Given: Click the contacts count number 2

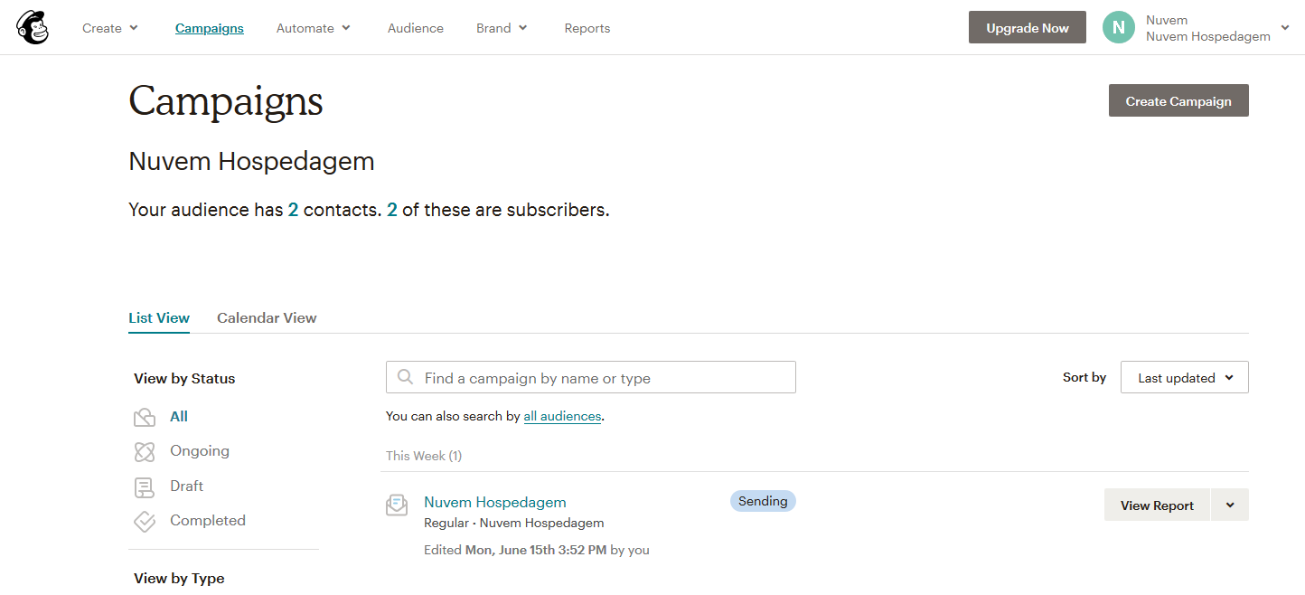Looking at the screenshot, I should [293, 210].
